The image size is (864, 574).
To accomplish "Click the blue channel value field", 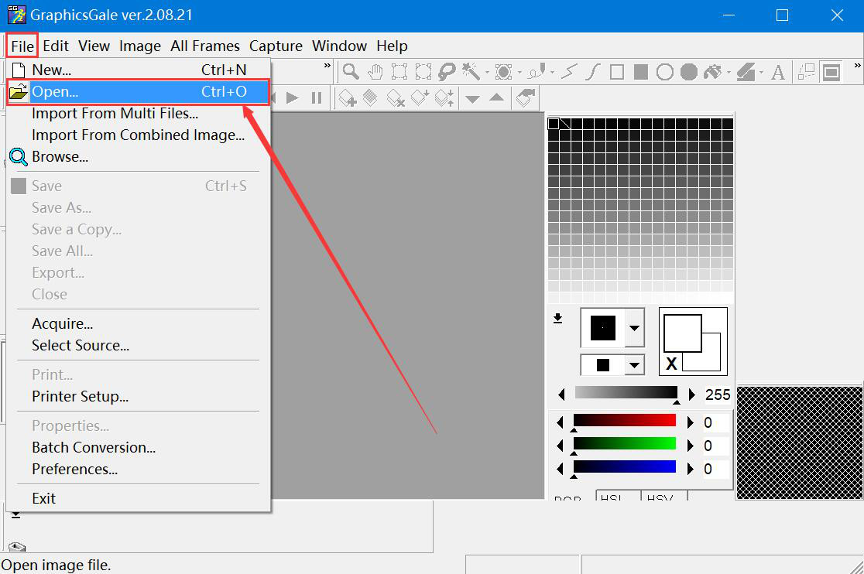I will coord(716,469).
